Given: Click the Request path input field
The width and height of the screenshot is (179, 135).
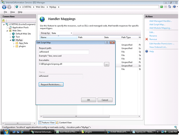Looking at the screenshot, I should click(64, 52).
